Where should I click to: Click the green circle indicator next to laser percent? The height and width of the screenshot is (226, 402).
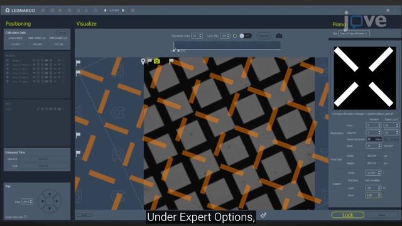[234, 36]
